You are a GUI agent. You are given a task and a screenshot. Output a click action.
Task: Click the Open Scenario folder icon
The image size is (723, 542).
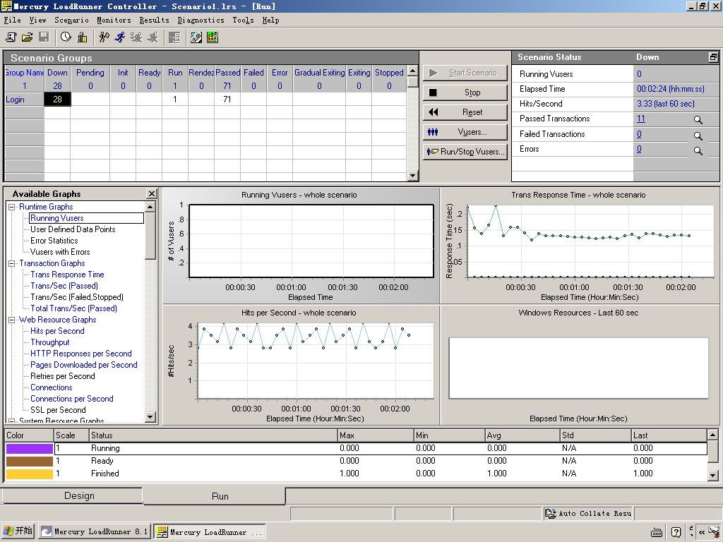point(28,37)
